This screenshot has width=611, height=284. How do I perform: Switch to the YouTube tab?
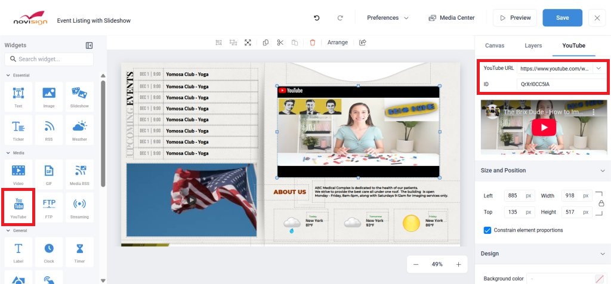tap(573, 45)
